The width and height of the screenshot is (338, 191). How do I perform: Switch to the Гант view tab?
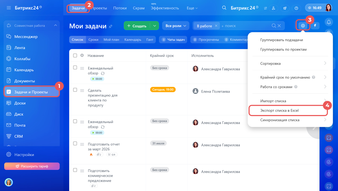click(150, 40)
